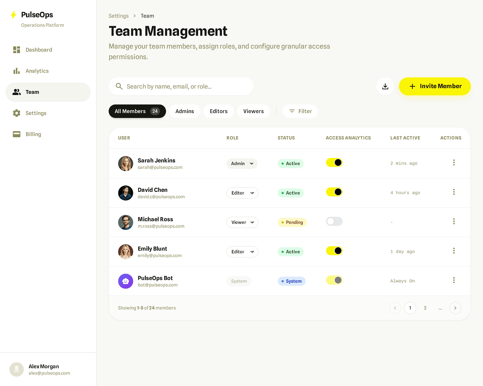Click the PulseOps lightning bolt logo
The height and width of the screenshot is (386, 483).
point(13,14)
